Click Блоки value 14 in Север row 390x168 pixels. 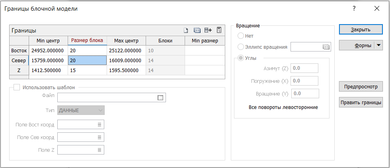[166, 61]
